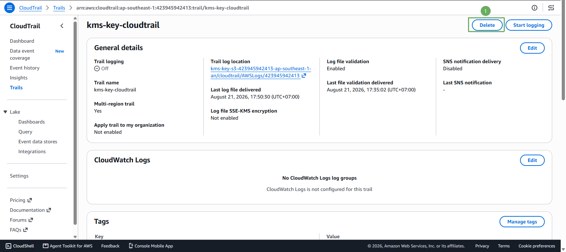Click the Multi-region trail Yes value

(x=98, y=111)
